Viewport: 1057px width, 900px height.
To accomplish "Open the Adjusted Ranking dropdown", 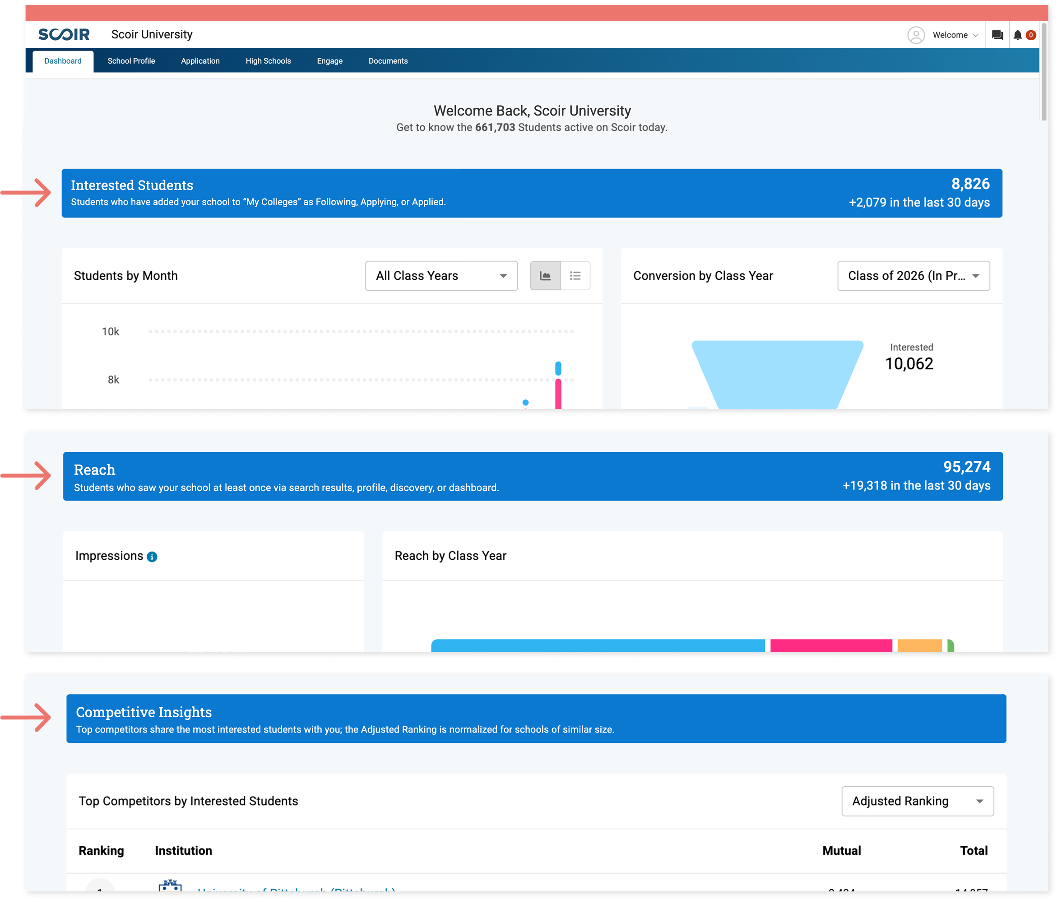I will (x=917, y=801).
